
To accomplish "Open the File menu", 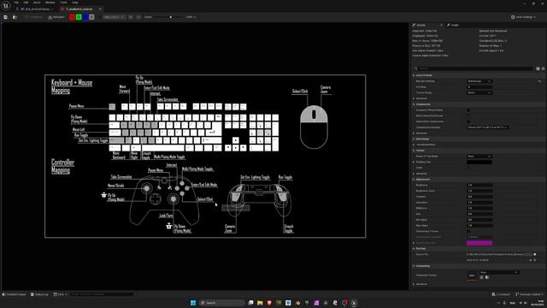I will click(x=16, y=3).
